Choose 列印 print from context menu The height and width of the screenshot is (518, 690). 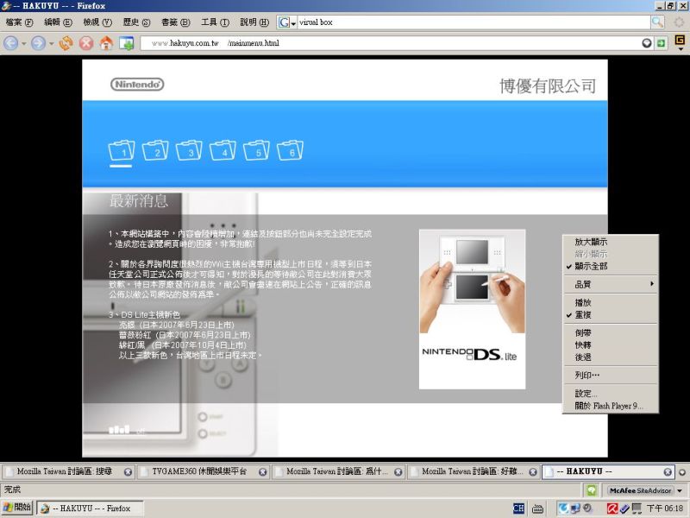(x=611, y=375)
